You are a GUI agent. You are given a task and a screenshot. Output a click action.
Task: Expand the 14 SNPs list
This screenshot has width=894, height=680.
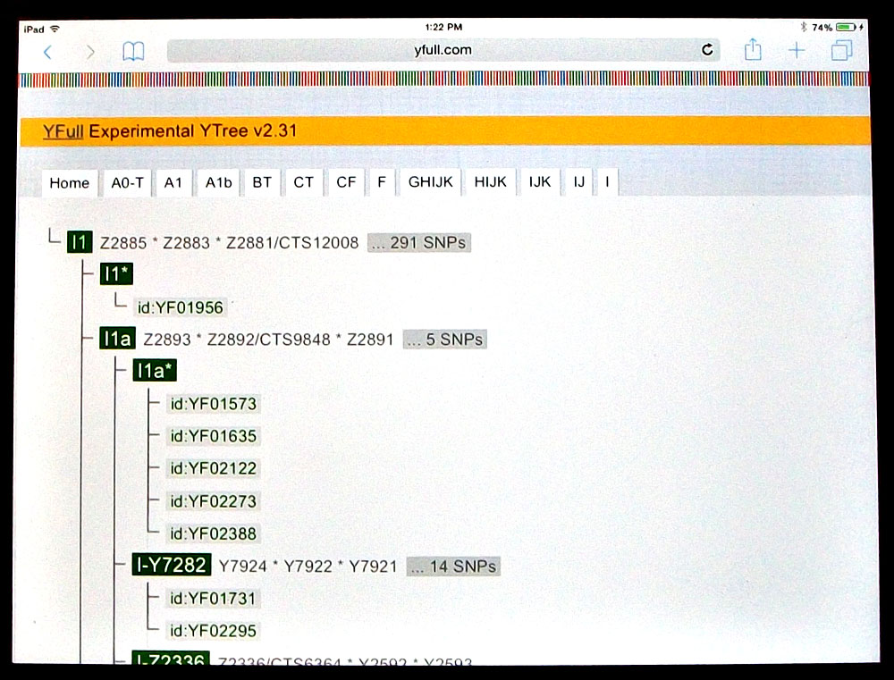tap(453, 567)
